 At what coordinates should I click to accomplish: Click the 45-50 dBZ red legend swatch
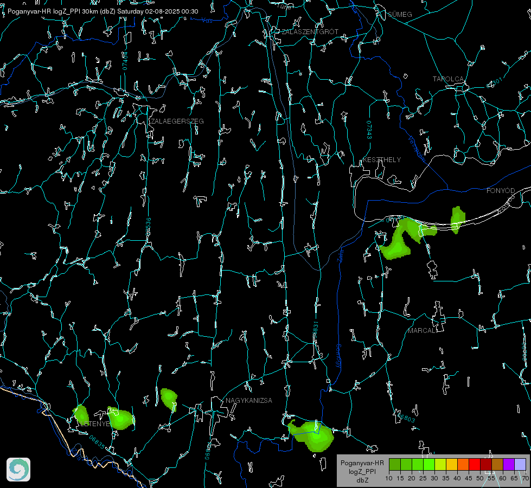pos(475,464)
